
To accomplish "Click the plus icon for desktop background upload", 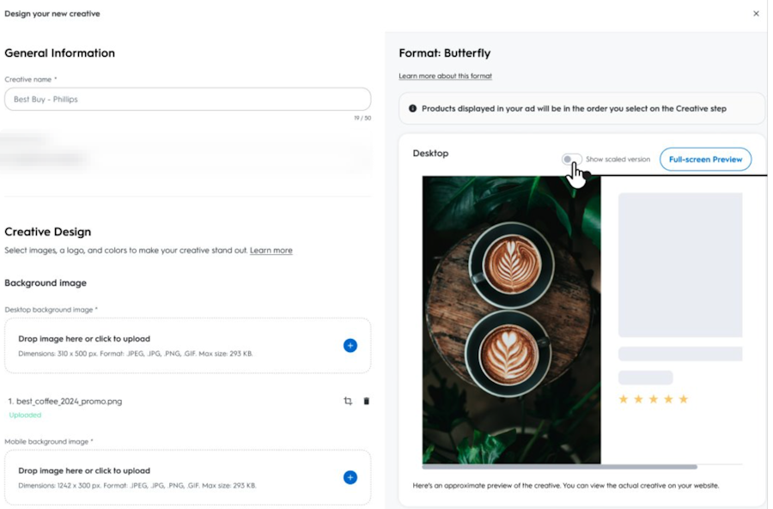I will [350, 345].
